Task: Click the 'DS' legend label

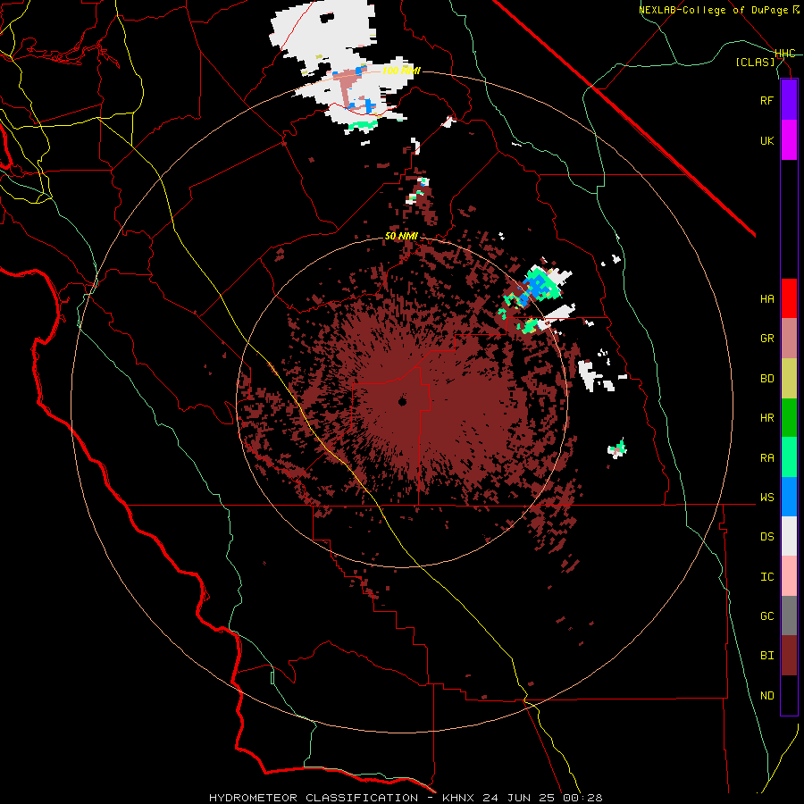Action: (766, 537)
